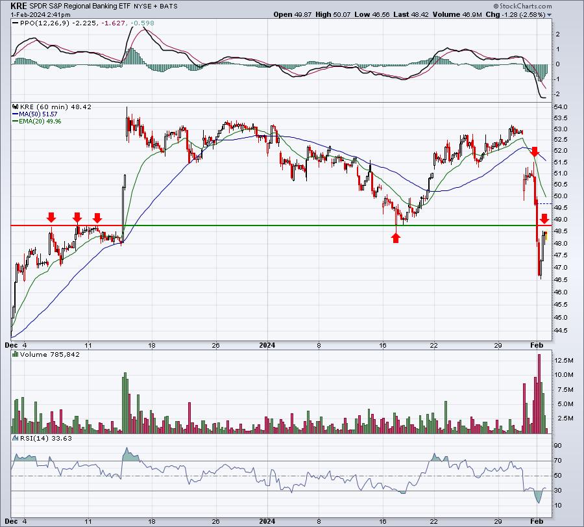Click the red down arrow beside 49.0 price level
This screenshot has width=584, height=527.
click(x=544, y=219)
